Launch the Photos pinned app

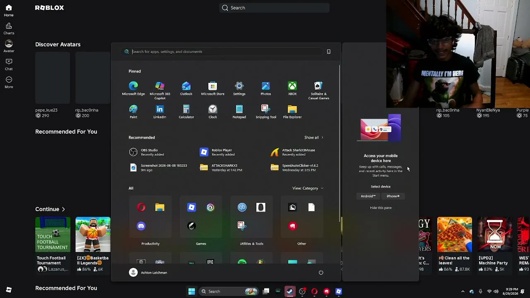point(266,89)
